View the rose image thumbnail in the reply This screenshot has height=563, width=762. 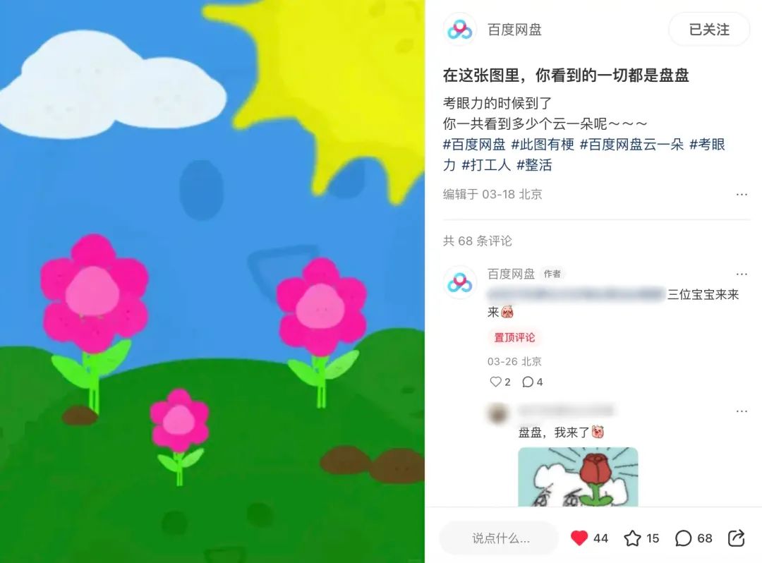point(578,477)
